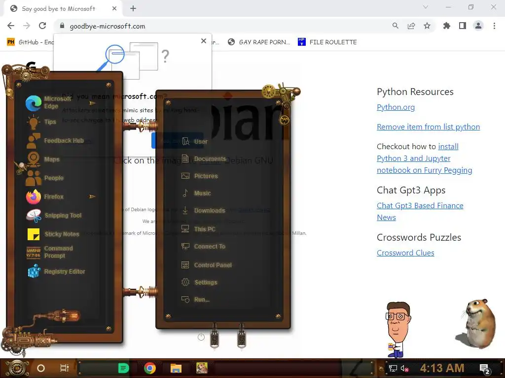Open the notification center icon
Screen dimensions: 505x378
pos(485,369)
